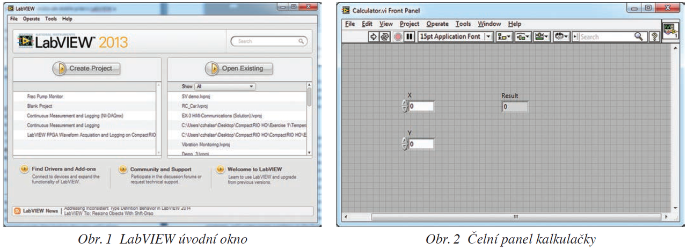Select EX-3 HMI-Communications (Solution).lvproj
The image size is (687, 250).
(x=222, y=115)
